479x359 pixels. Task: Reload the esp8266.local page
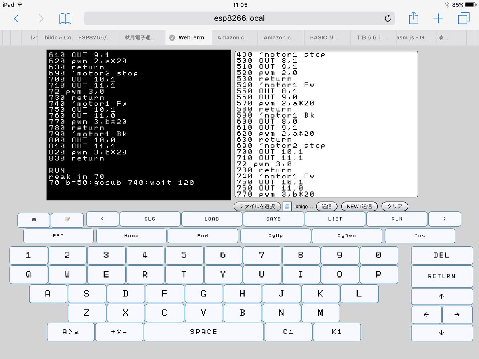(x=387, y=18)
